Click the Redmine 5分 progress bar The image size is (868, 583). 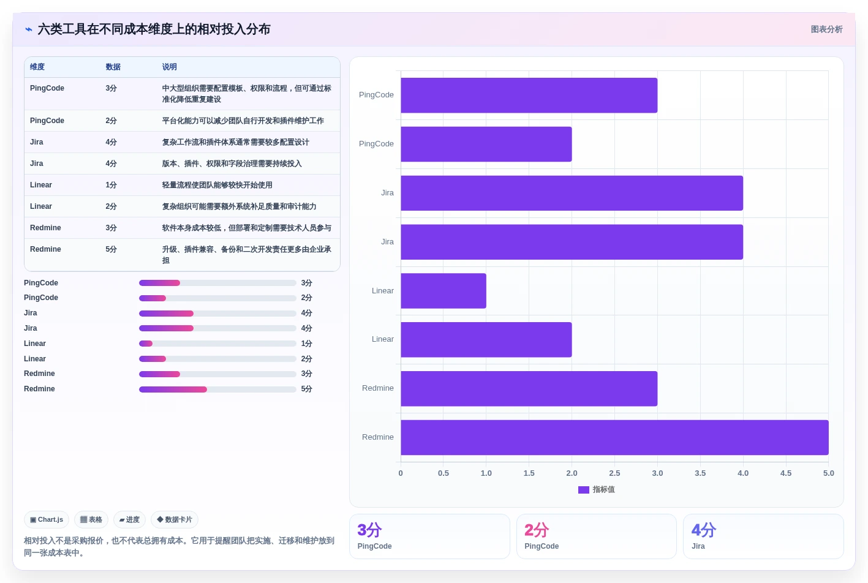217,389
